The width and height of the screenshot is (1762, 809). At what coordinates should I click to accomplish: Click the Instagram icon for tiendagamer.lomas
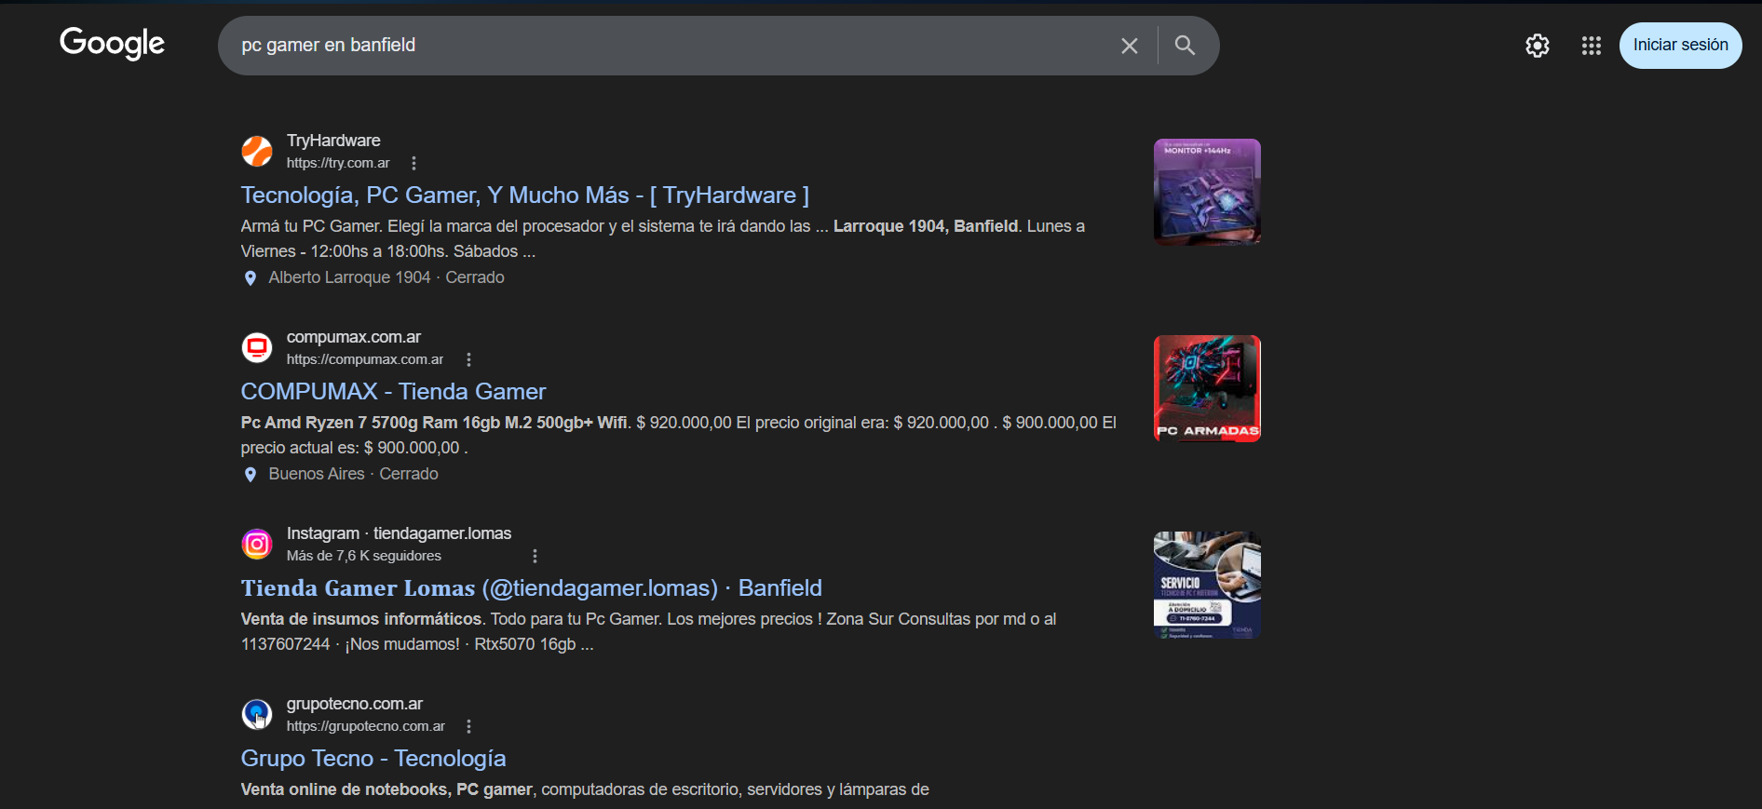[257, 544]
